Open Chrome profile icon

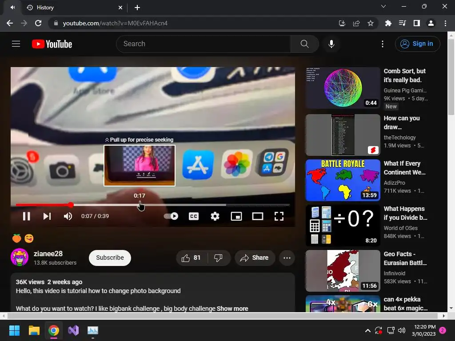[431, 23]
